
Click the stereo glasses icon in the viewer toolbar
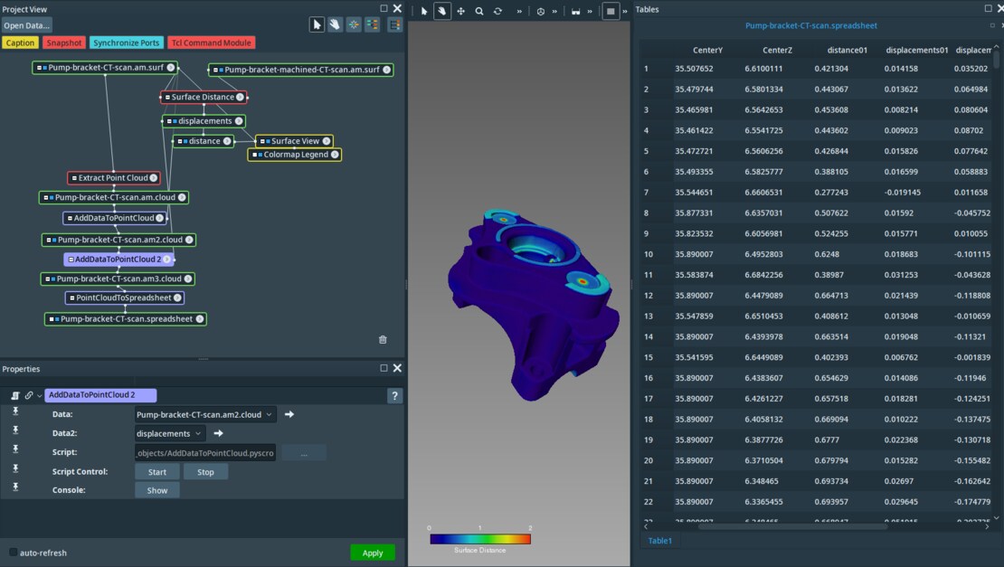(576, 12)
